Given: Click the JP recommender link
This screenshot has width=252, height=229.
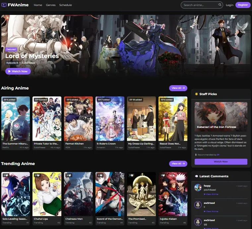Looking at the screenshot, I should [218, 155].
